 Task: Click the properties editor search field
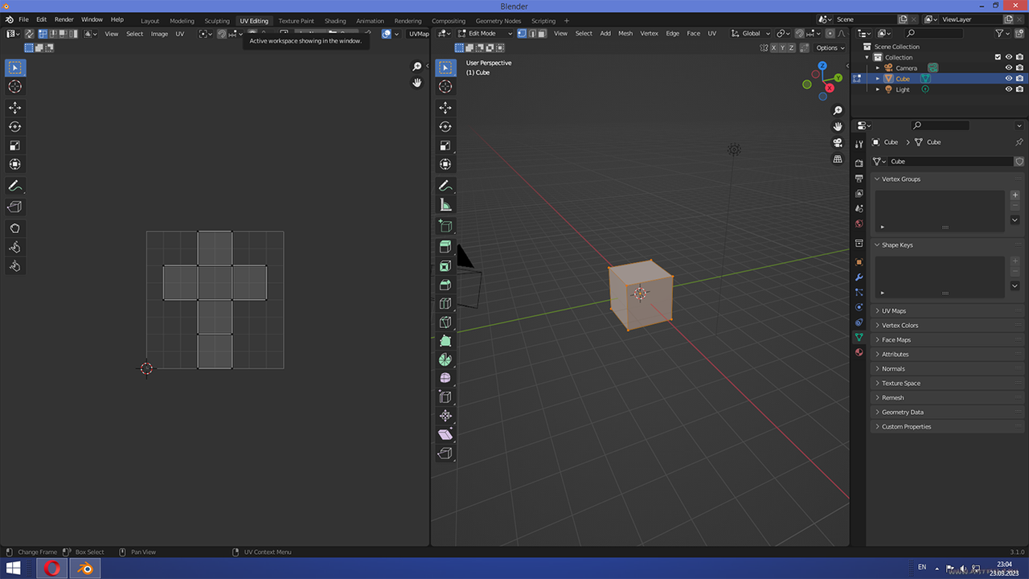click(941, 125)
